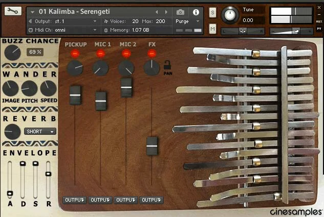324x217 pixels.
Task: Mute the Kalimba instrument
Action: pyautogui.click(x=212, y=29)
